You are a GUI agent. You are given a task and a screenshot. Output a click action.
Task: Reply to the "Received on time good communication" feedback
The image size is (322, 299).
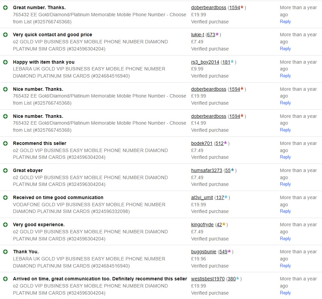click(x=285, y=211)
